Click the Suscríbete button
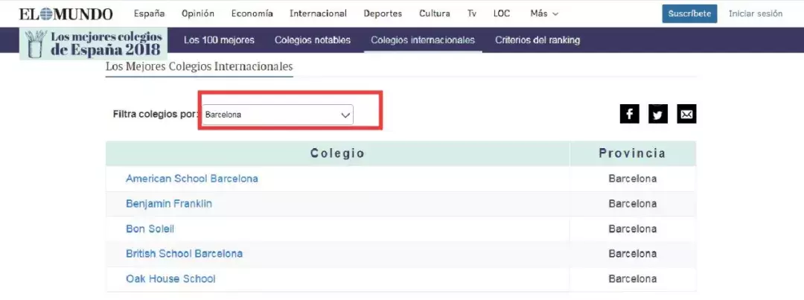This screenshot has height=300, width=804. [689, 14]
